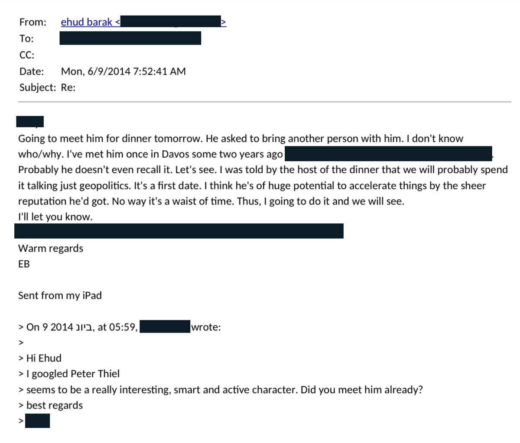The height and width of the screenshot is (443, 520).
Task: Click the redacted signature at the bottom
Action: [x=37, y=421]
